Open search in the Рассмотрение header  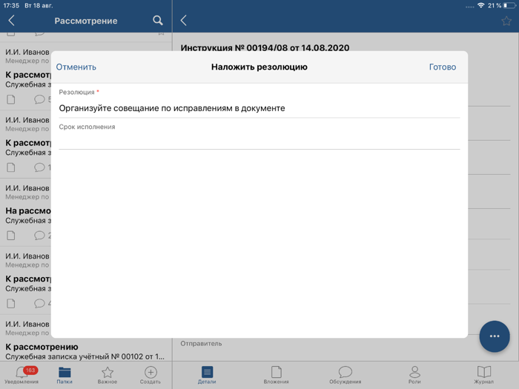tap(158, 21)
